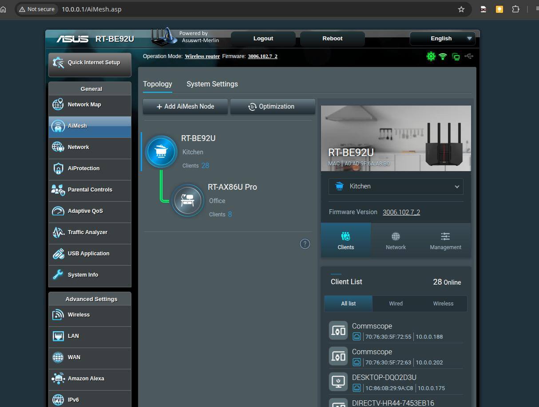Select the RT-AX86U Pro Office node icon
The width and height of the screenshot is (539, 407).
point(188,200)
